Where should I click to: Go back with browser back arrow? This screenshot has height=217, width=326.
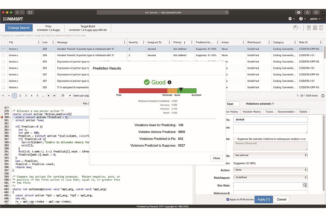(x=17, y=12)
